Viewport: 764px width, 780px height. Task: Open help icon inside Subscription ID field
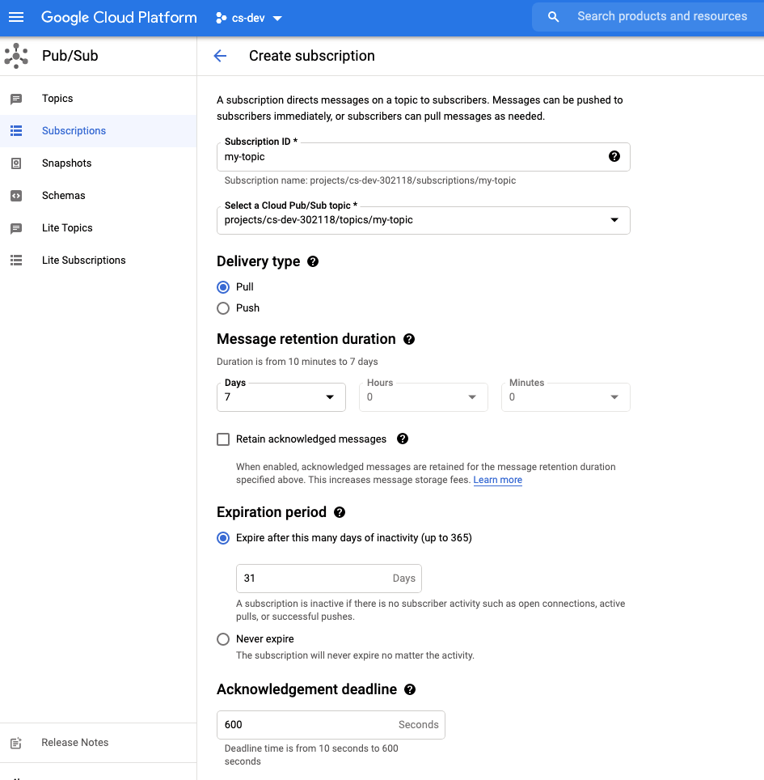click(614, 156)
